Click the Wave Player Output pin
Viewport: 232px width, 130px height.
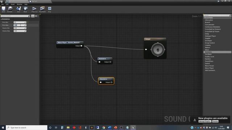pyautogui.click(x=81, y=46)
